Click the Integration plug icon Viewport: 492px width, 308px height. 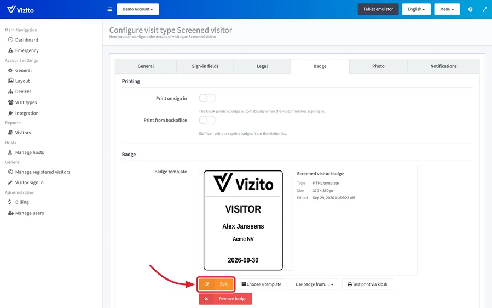10,113
